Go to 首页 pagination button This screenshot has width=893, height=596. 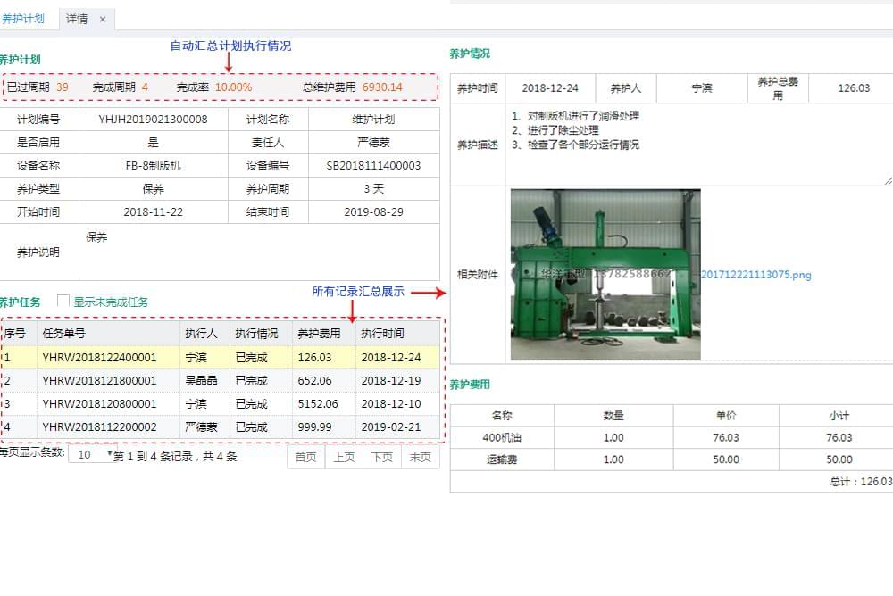click(305, 457)
